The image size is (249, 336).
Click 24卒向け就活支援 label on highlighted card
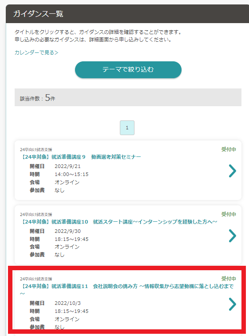[36, 279]
